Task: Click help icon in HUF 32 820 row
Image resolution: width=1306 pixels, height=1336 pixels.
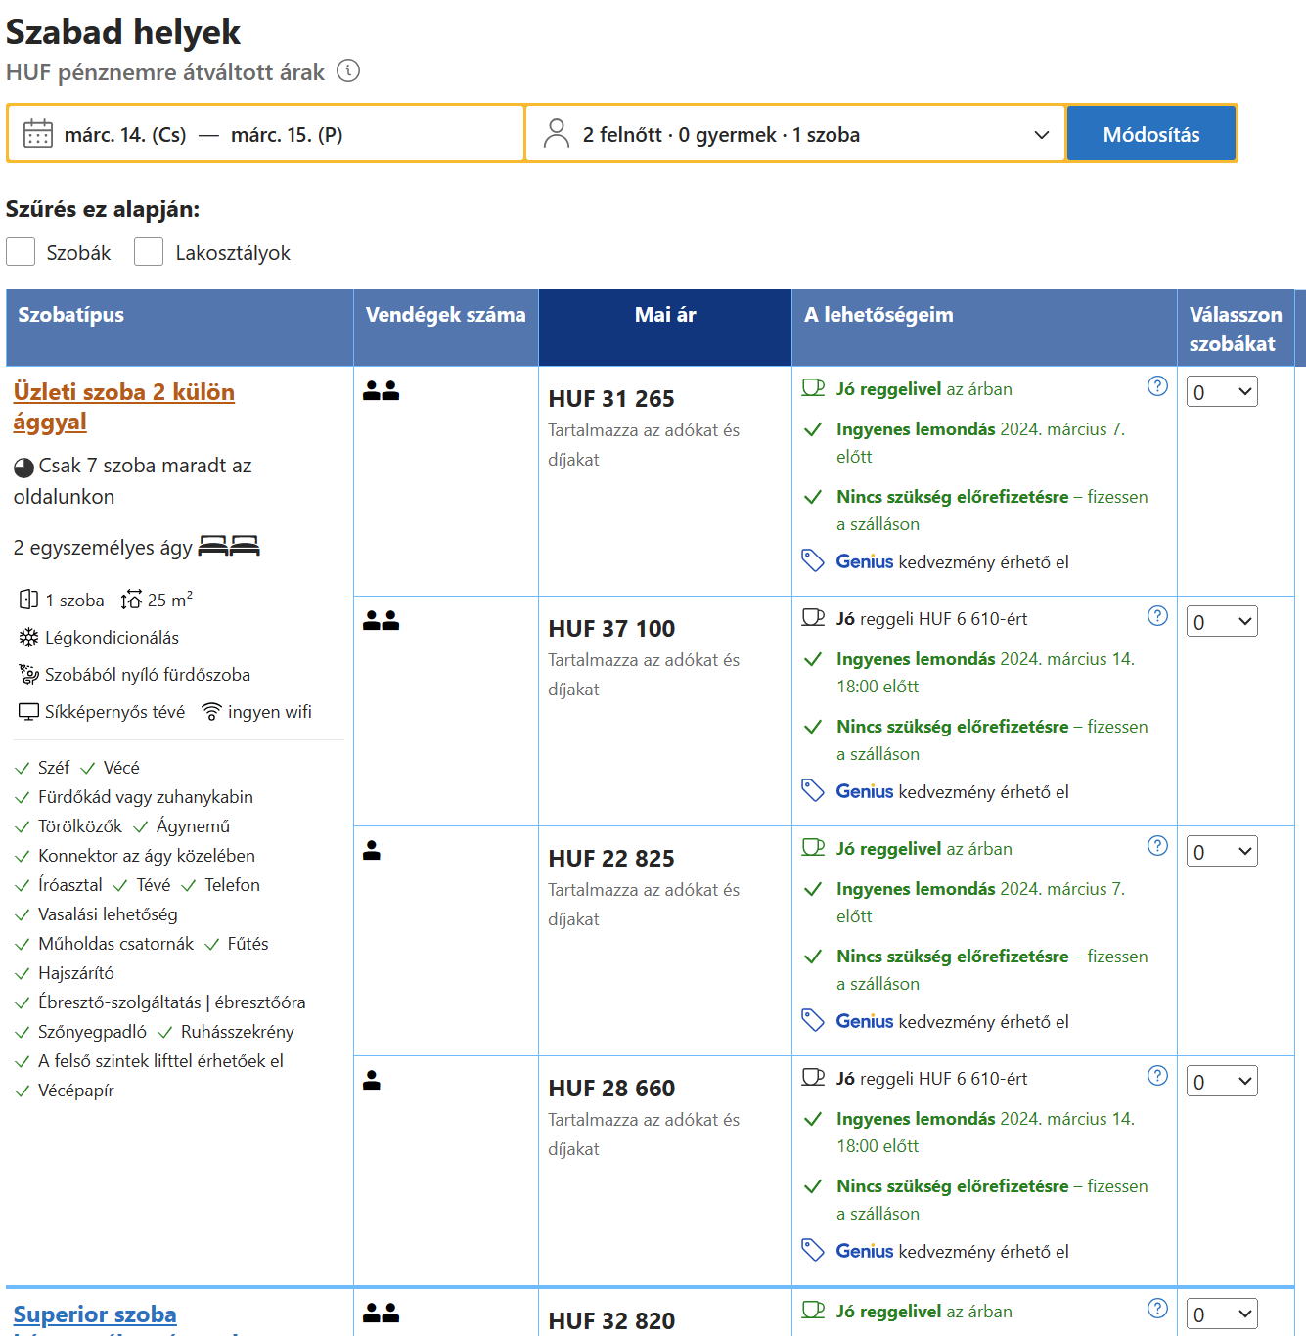Action: tap(1157, 1309)
